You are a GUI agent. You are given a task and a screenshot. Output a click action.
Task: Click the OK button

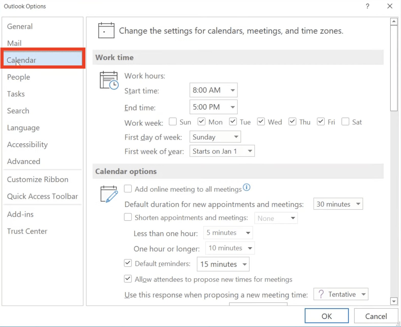pos(327,316)
